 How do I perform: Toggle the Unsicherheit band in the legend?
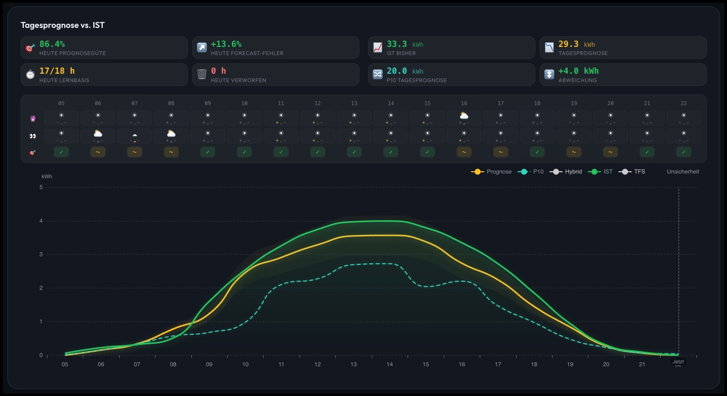click(683, 172)
